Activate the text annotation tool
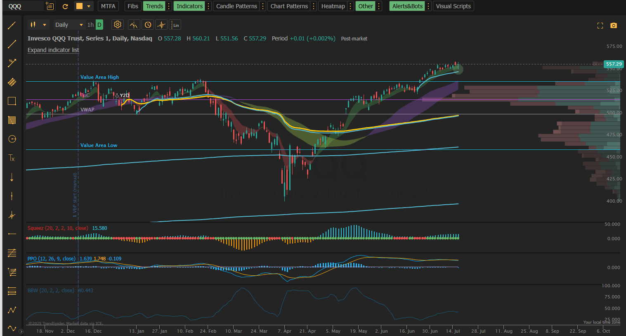 coord(12,158)
